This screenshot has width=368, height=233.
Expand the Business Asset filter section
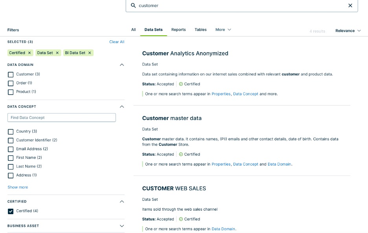pos(121,226)
